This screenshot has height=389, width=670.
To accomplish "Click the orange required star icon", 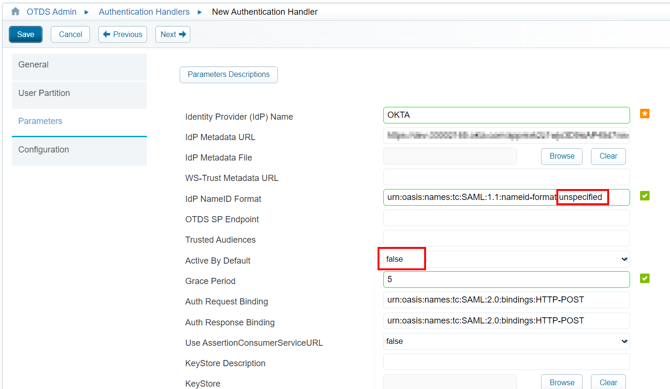I will [x=644, y=114].
